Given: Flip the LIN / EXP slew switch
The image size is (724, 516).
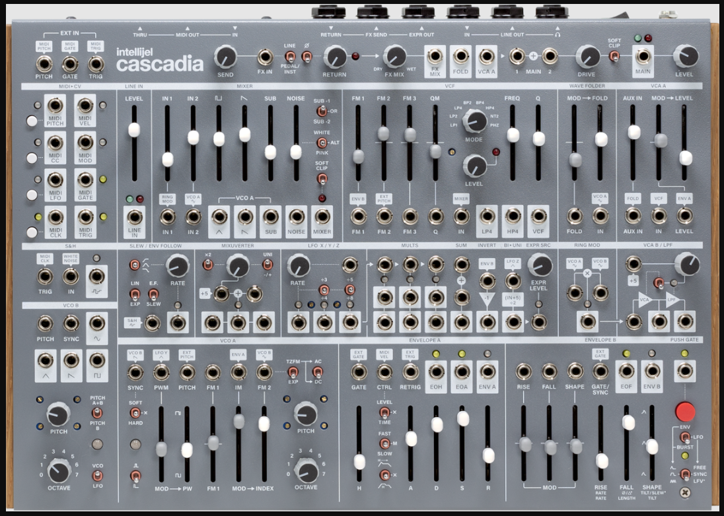Looking at the screenshot, I should pos(135,294).
